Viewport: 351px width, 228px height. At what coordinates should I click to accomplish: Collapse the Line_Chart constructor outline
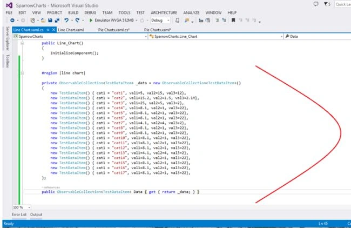[22, 43]
